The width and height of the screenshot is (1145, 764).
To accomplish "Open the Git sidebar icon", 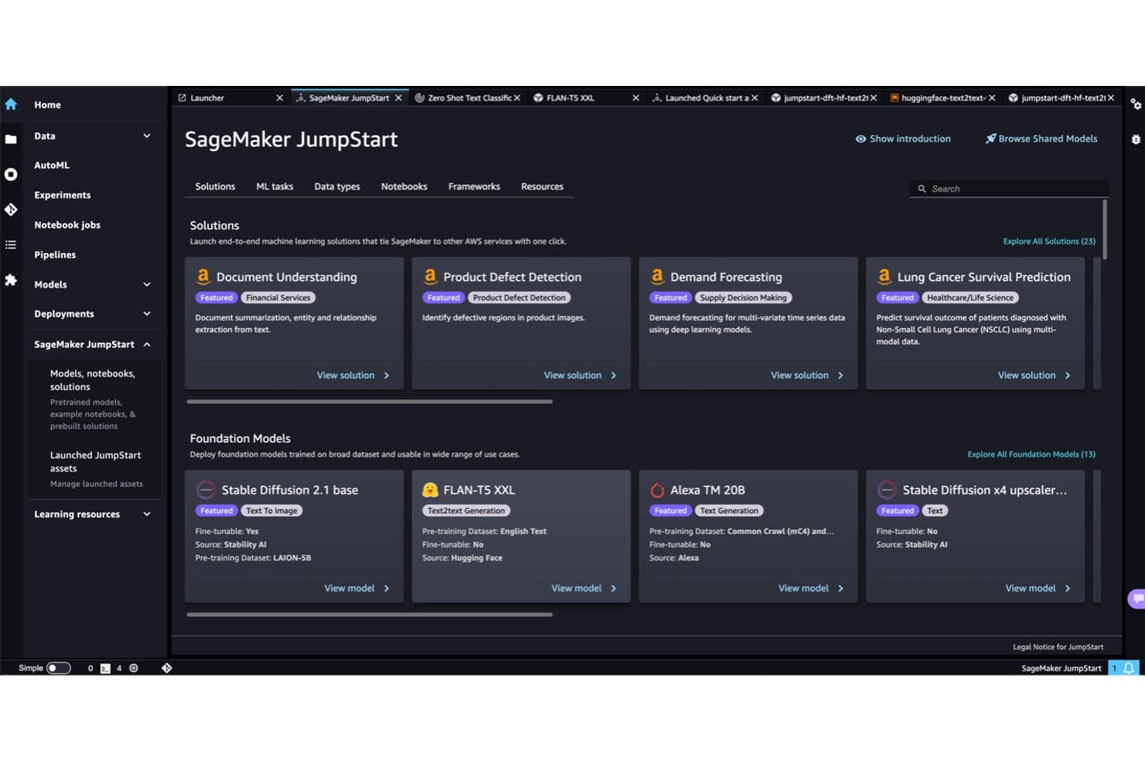I will 11,209.
